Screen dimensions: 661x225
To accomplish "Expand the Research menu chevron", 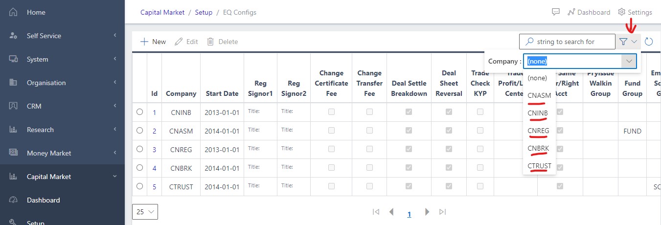I will (114, 130).
